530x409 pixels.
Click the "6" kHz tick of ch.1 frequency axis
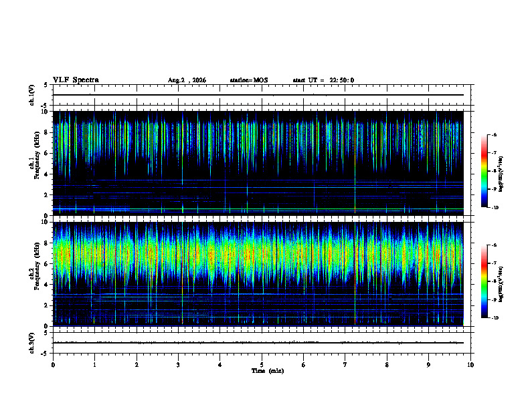point(46,153)
